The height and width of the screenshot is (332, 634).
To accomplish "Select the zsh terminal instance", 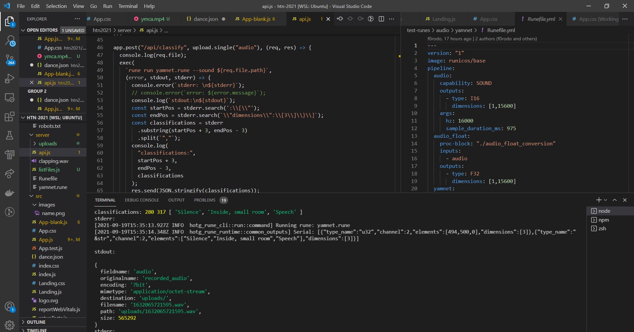I will [x=602, y=228].
